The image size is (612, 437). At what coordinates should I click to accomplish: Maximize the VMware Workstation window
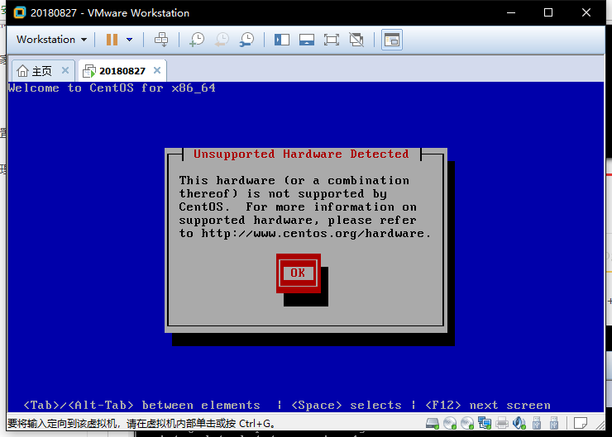pyautogui.click(x=548, y=13)
